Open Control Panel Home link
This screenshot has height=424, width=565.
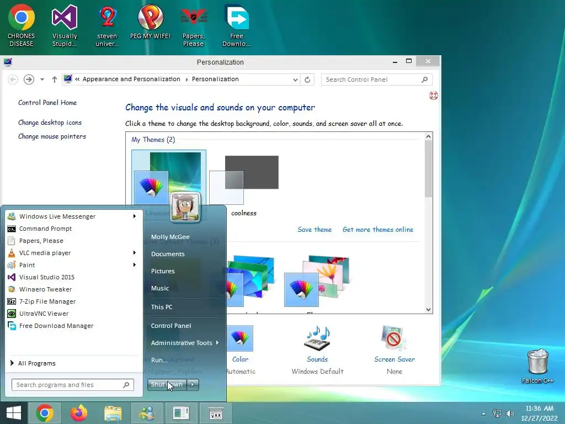tap(47, 103)
